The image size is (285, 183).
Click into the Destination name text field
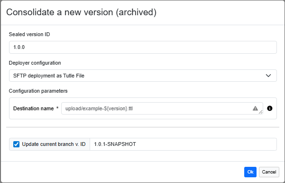(x=162, y=108)
